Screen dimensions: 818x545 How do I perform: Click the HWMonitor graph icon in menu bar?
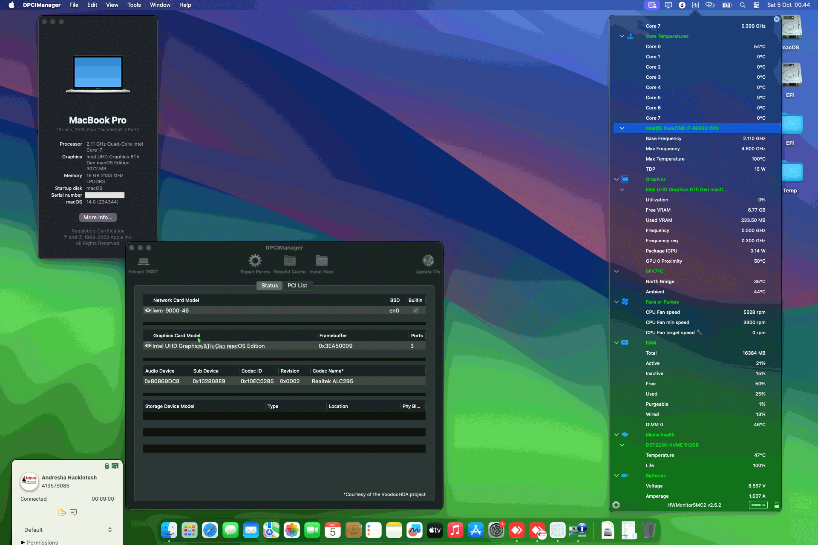click(695, 5)
